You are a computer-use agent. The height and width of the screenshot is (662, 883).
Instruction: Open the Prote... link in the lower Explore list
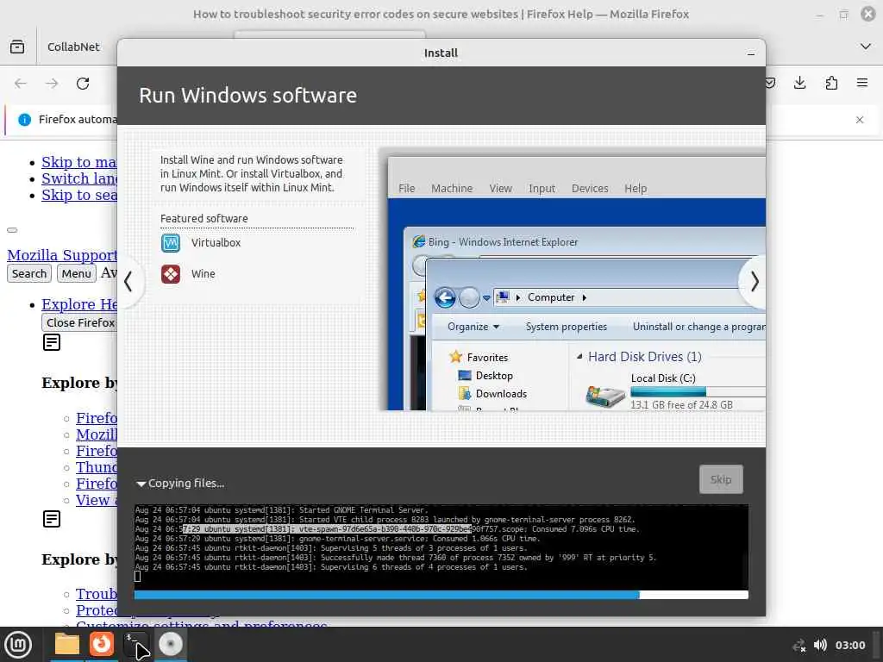(x=97, y=610)
